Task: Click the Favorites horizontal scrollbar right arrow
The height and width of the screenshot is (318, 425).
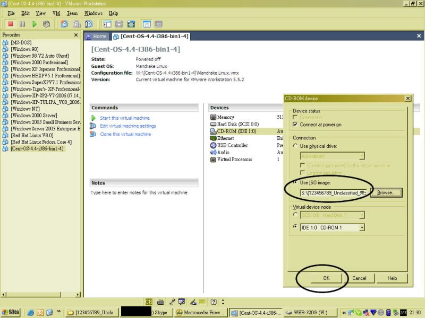Action: (x=78, y=295)
